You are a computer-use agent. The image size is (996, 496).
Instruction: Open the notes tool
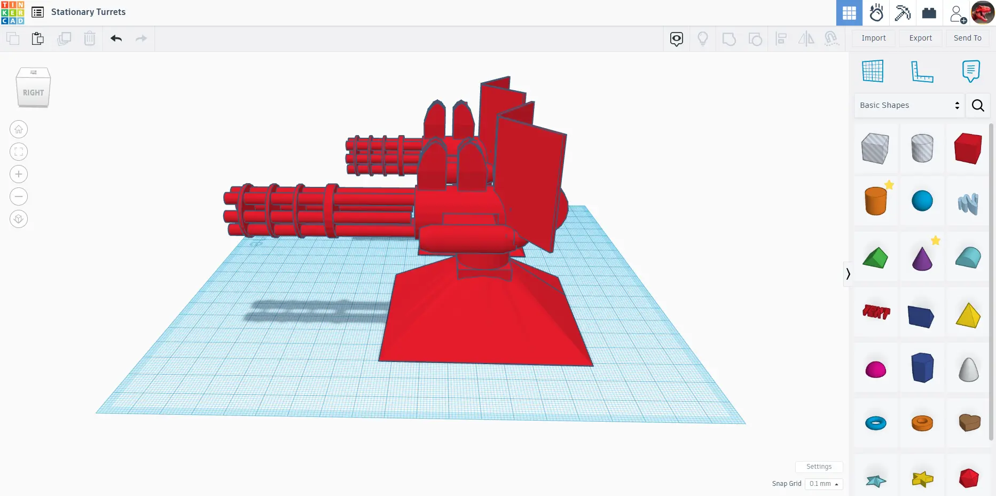pos(970,72)
